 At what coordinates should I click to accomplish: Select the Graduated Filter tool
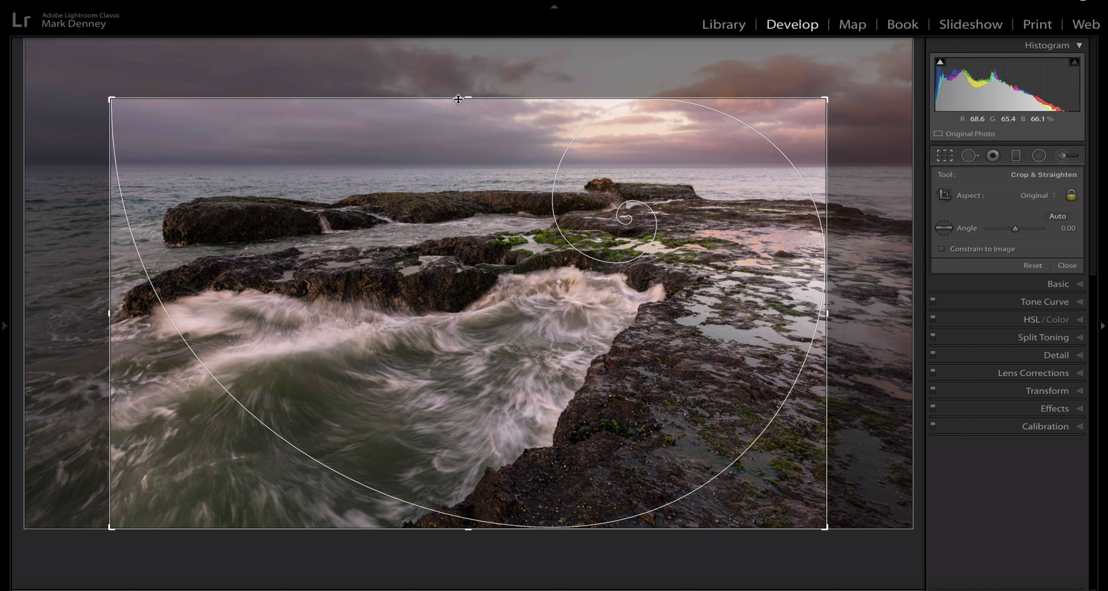click(x=1016, y=155)
